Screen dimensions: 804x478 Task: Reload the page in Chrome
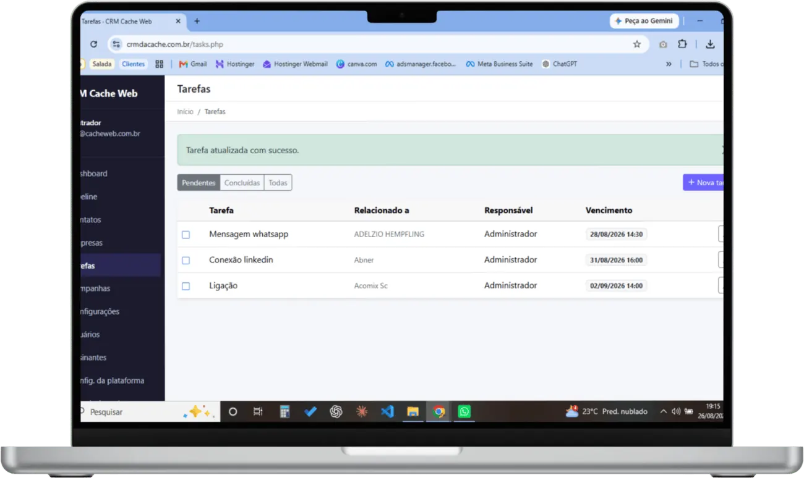coord(93,44)
